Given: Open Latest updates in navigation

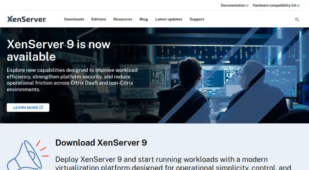Looking at the screenshot, I should [169, 19].
